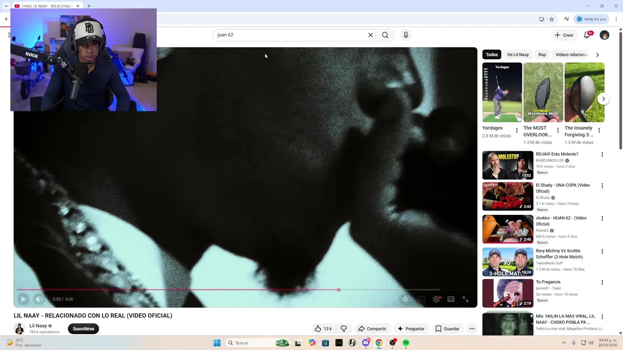Open the Yardages short thumbnail
The height and width of the screenshot is (350, 623).
(502, 92)
